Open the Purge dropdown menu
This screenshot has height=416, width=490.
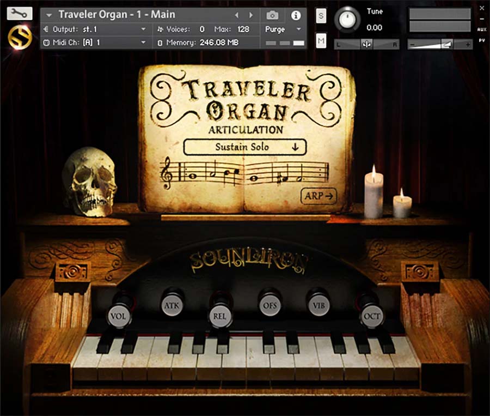pos(283,29)
